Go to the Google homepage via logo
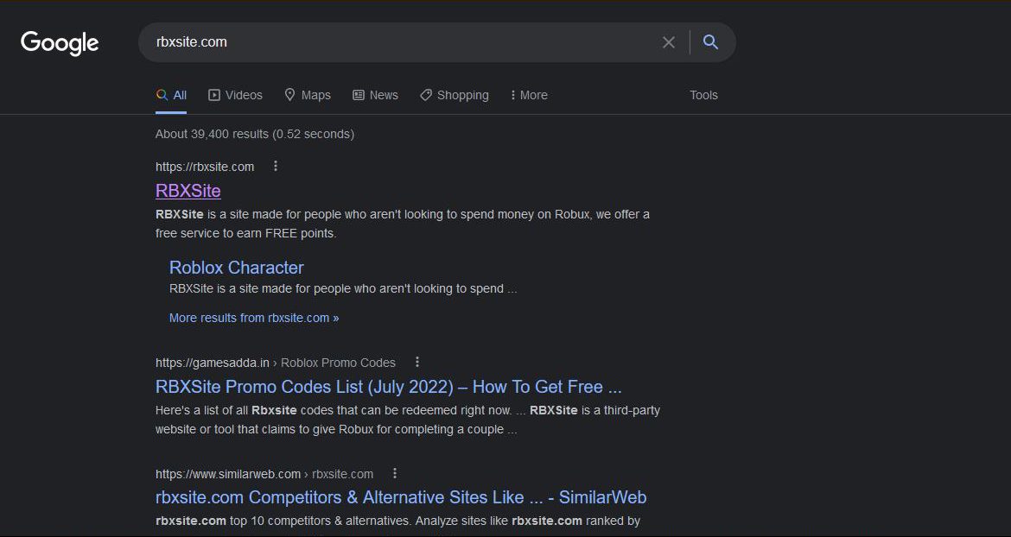1011x537 pixels. coord(60,43)
